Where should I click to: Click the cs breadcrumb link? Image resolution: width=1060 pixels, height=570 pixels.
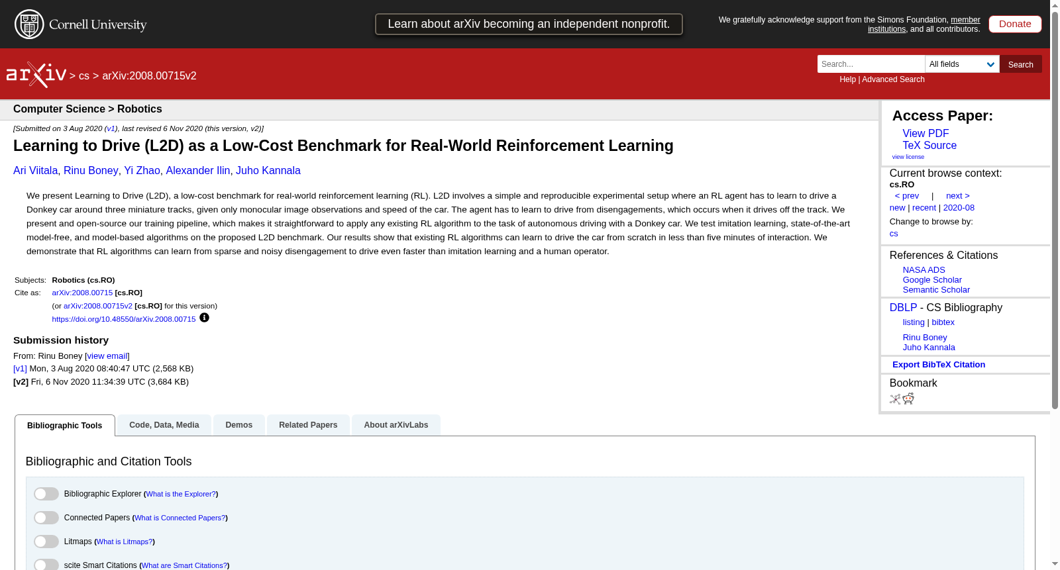point(84,76)
